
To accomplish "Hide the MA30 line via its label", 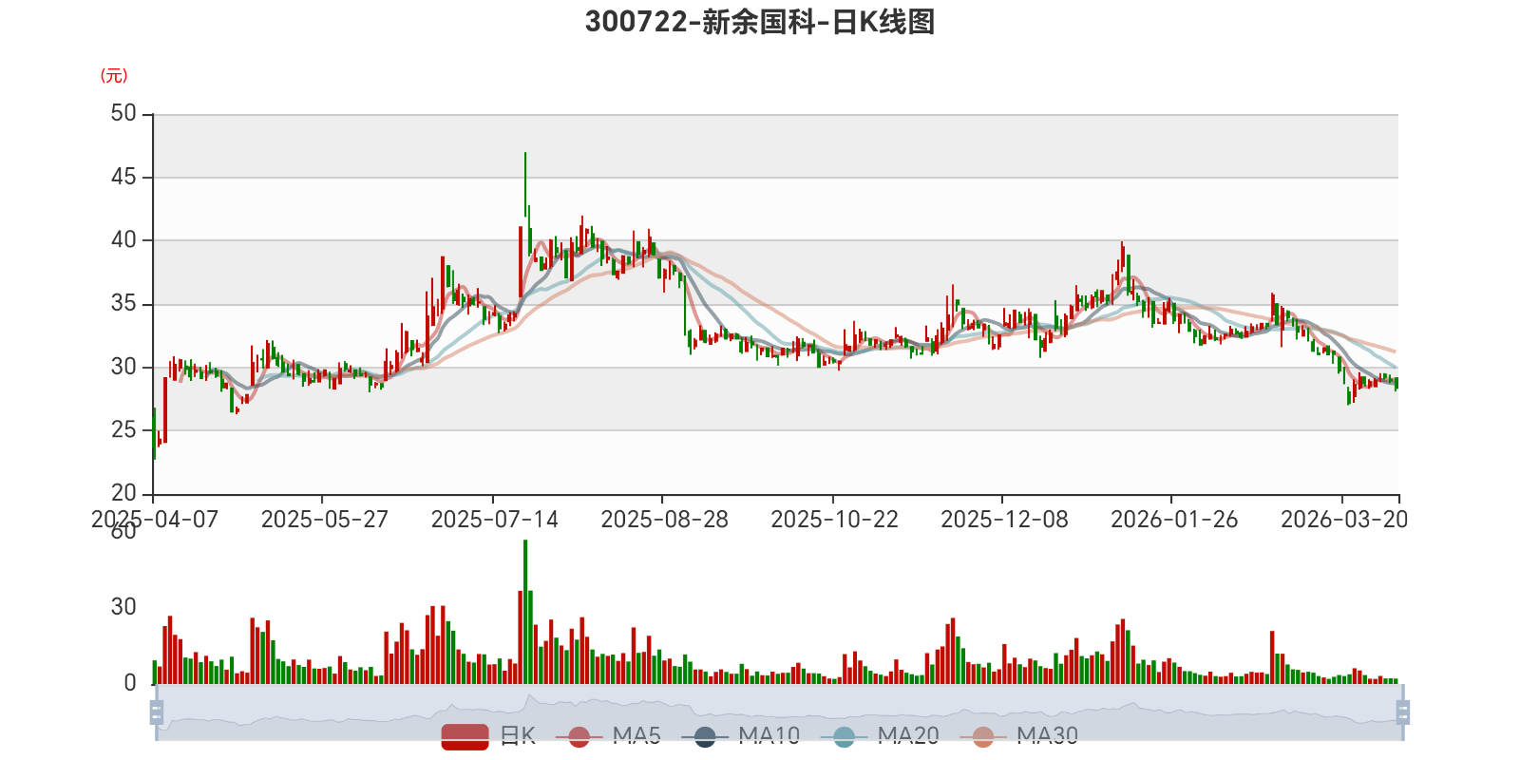I will point(1048,736).
